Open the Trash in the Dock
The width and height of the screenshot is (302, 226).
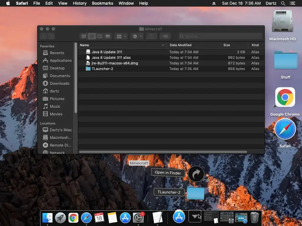[x=254, y=217]
